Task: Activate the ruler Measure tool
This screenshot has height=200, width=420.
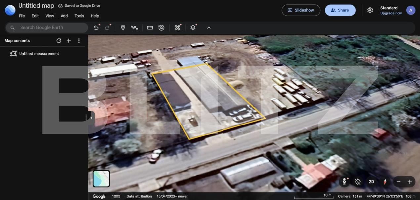Action: pyautogui.click(x=150, y=28)
